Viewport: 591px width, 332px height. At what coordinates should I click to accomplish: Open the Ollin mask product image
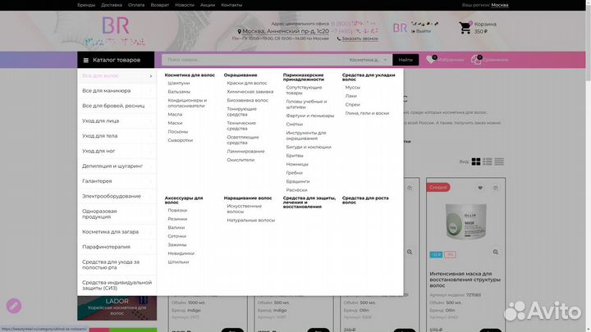coord(465,221)
